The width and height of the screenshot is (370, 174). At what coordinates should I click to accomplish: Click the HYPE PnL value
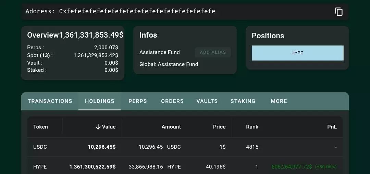[292, 167]
